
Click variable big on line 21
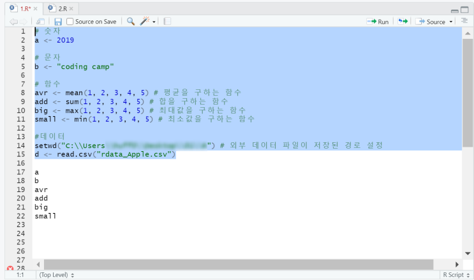pos(41,207)
